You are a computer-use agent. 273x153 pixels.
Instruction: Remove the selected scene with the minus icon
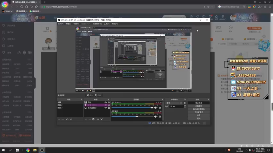(63, 119)
